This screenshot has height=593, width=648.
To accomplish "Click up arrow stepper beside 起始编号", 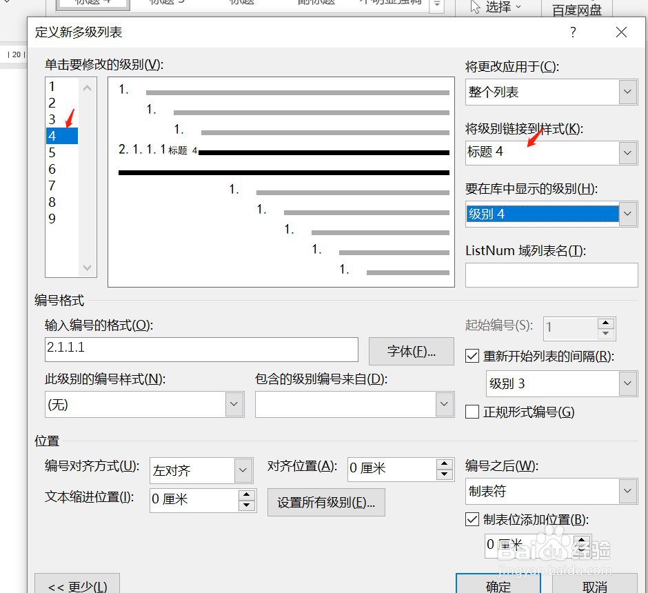I will point(605,323).
